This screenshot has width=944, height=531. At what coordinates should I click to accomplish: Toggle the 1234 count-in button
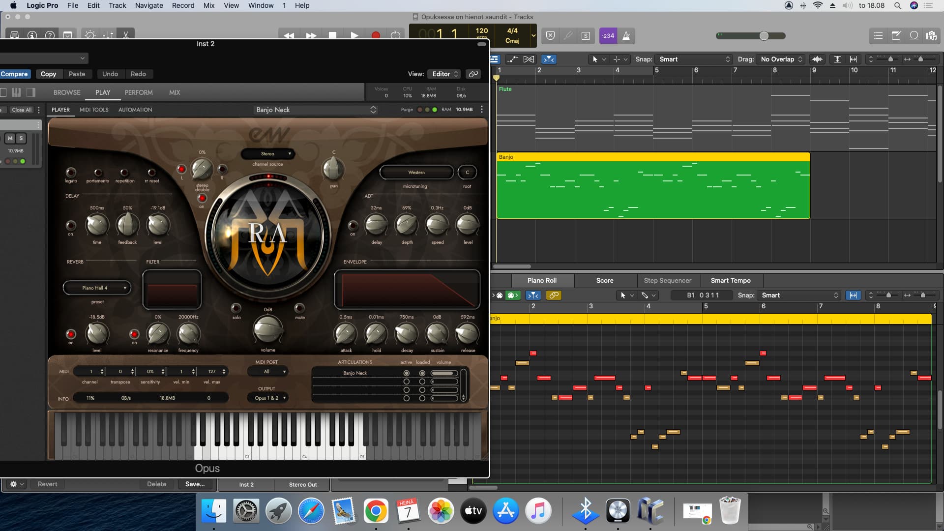[608, 36]
